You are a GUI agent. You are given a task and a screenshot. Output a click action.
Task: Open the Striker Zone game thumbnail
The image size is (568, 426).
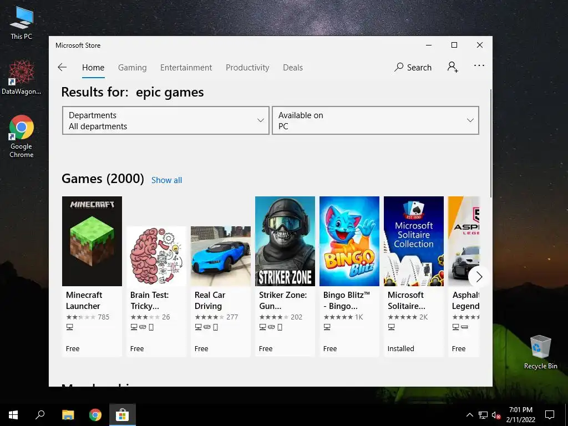pyautogui.click(x=285, y=241)
